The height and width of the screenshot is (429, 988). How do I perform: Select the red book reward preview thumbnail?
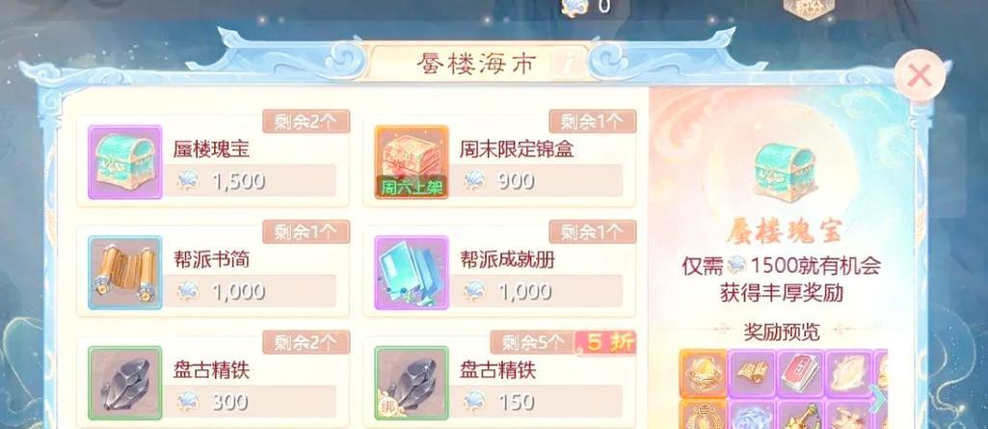coord(800,373)
